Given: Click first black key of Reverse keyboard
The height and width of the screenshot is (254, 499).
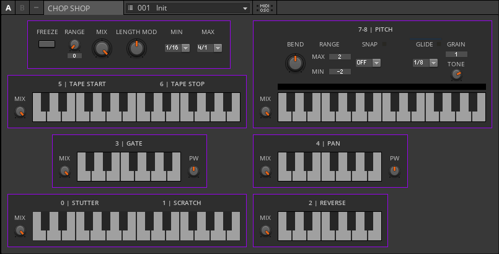Looking at the screenshot, I should (291, 221).
